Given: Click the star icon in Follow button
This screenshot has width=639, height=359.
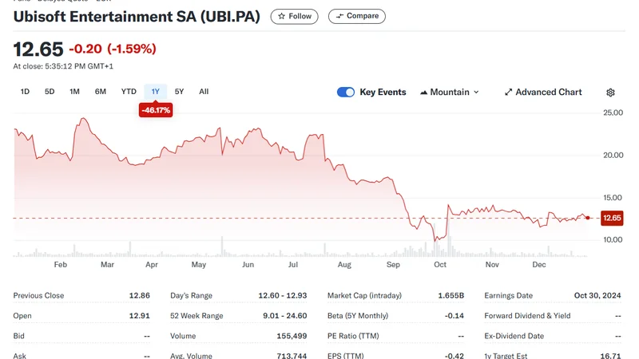Looking at the screenshot, I should (281, 16).
